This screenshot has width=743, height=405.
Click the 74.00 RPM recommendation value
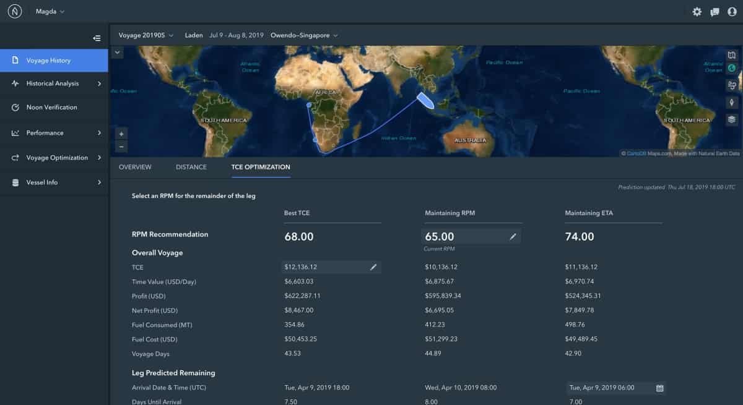click(580, 237)
